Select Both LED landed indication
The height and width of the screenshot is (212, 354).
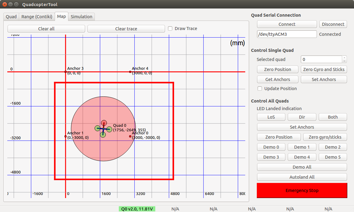tap(333, 117)
